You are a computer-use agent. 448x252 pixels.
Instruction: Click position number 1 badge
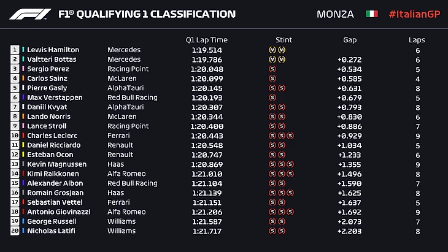(15, 50)
